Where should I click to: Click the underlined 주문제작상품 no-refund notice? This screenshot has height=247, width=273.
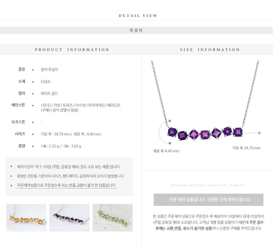pos(66,185)
